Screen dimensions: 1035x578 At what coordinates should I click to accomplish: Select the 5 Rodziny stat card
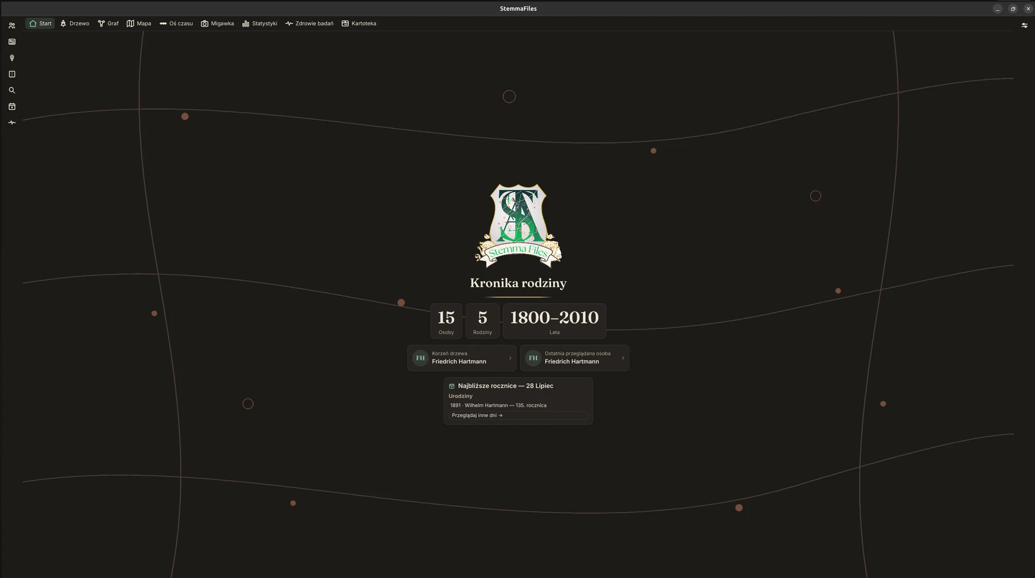coord(482,321)
